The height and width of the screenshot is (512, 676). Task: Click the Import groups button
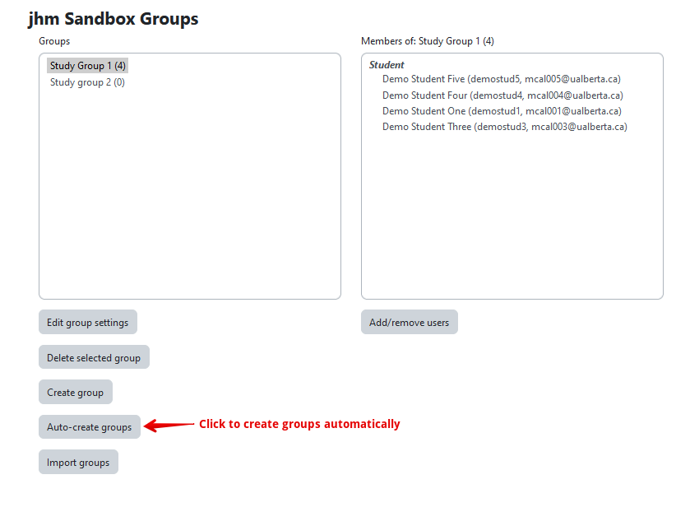tap(78, 463)
